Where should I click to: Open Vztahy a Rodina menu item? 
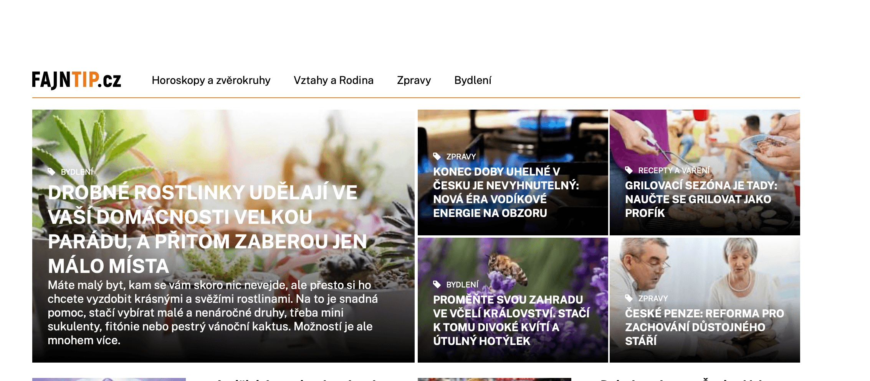tap(334, 80)
